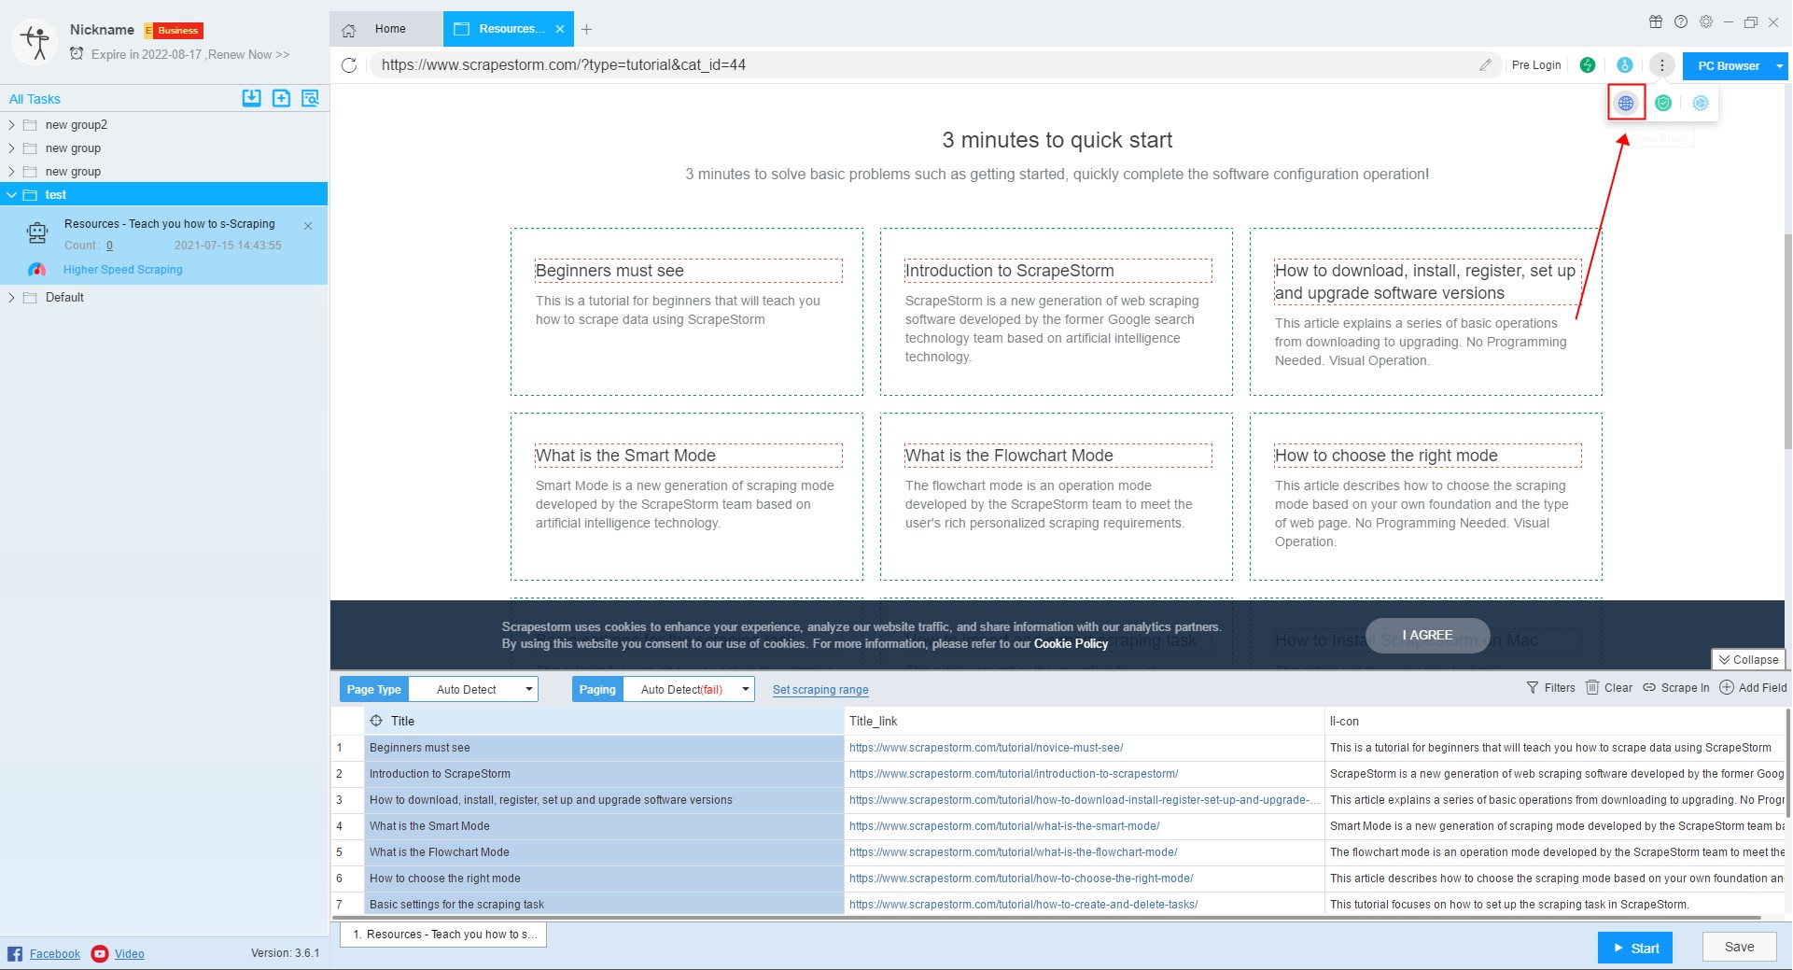Click the search tasks icon in sidebar

point(311,98)
